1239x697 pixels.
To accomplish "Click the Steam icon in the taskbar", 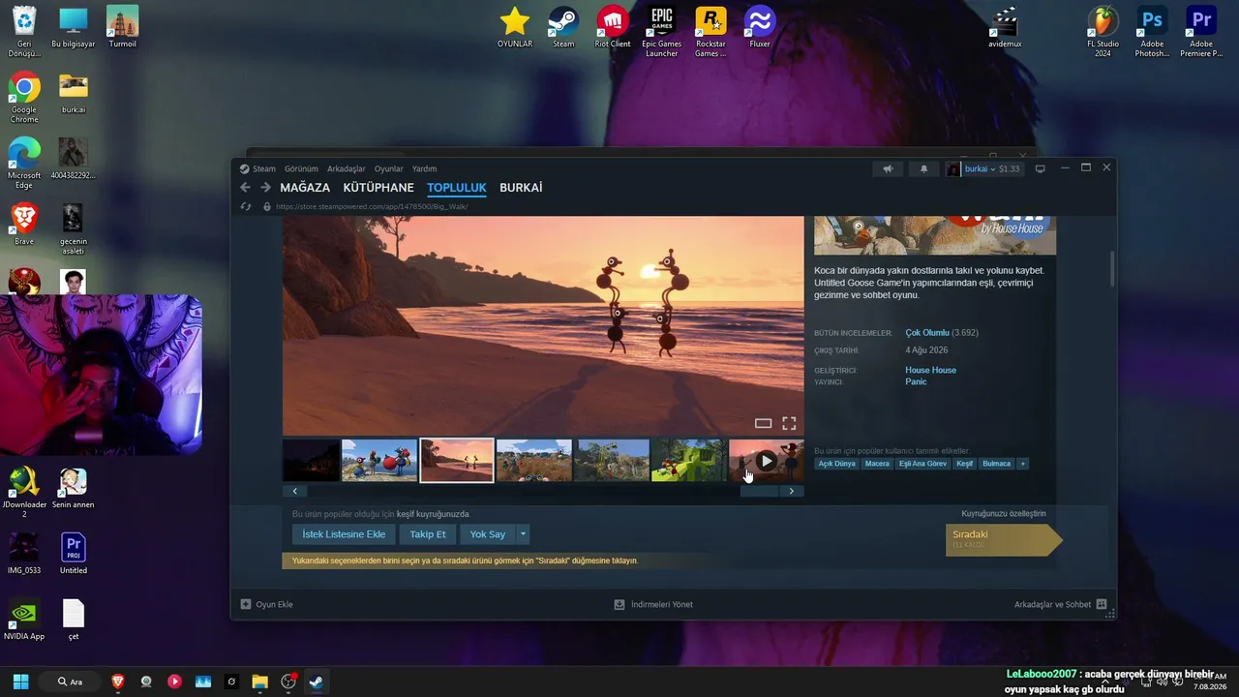I will tap(316, 682).
